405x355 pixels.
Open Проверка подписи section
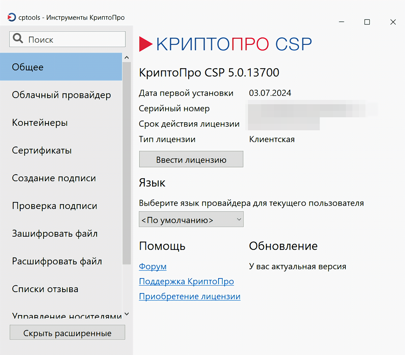61,206
